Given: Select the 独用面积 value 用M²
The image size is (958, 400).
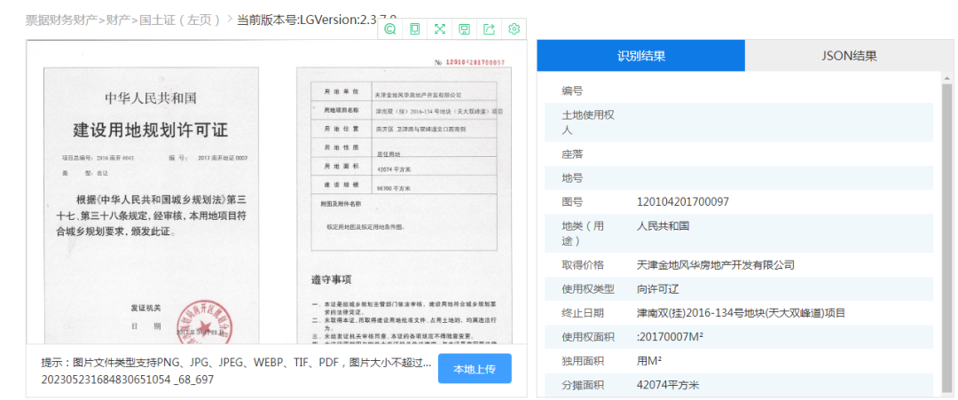Looking at the screenshot, I should click(x=649, y=361).
